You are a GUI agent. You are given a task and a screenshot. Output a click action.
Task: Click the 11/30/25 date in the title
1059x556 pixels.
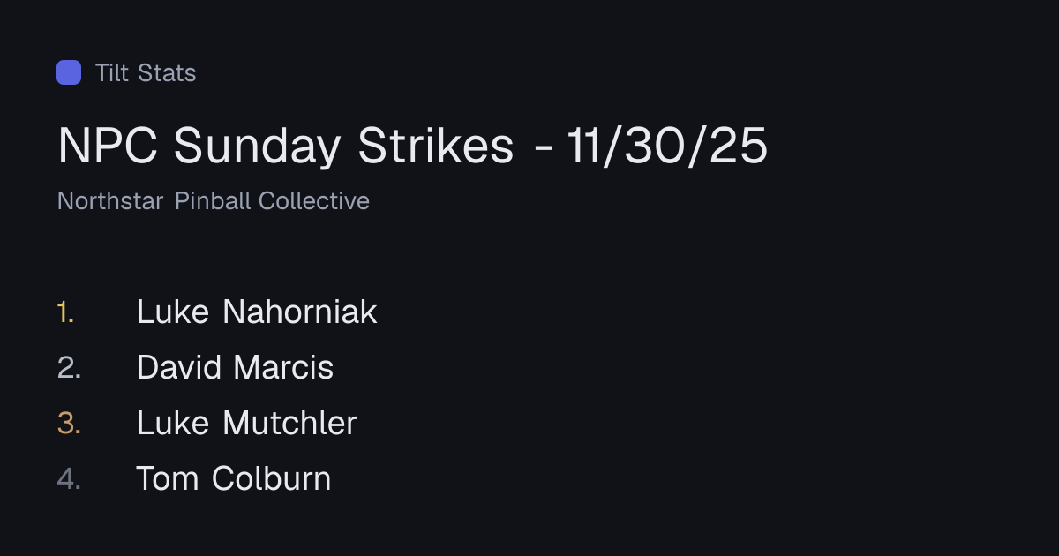667,146
